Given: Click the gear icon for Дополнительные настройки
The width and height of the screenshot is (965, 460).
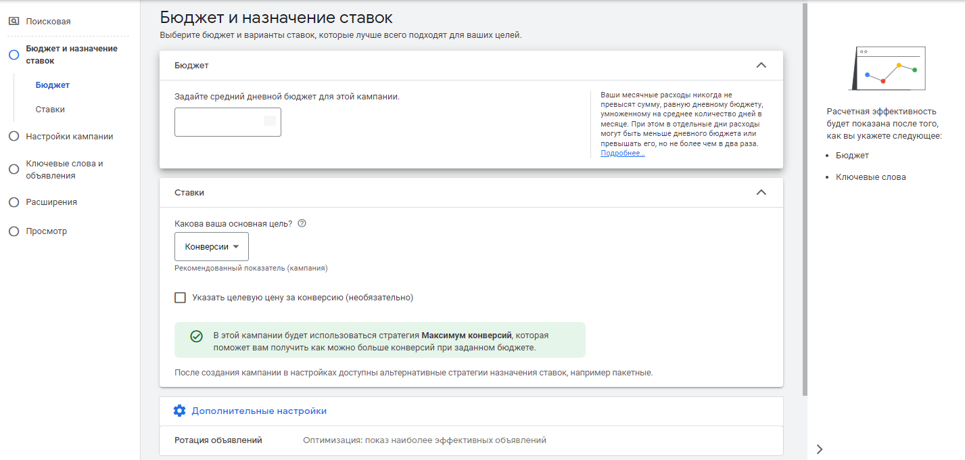Looking at the screenshot, I should [179, 411].
